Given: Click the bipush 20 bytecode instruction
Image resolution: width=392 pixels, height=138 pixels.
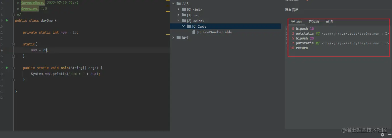Looking at the screenshot, I should [305, 38].
